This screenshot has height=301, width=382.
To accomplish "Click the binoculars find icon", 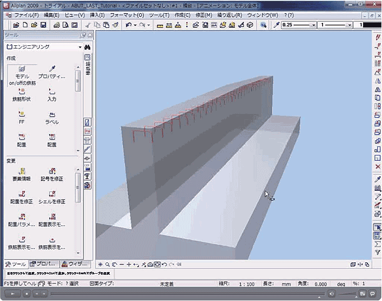I will coord(87,47).
